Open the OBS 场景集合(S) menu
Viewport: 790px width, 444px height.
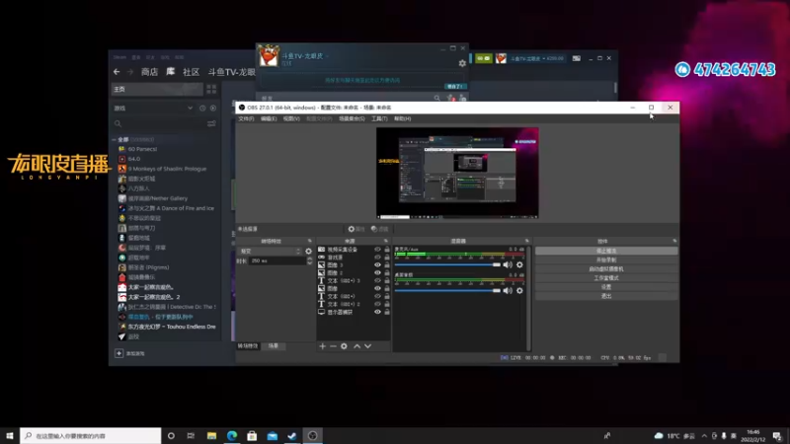(352, 118)
